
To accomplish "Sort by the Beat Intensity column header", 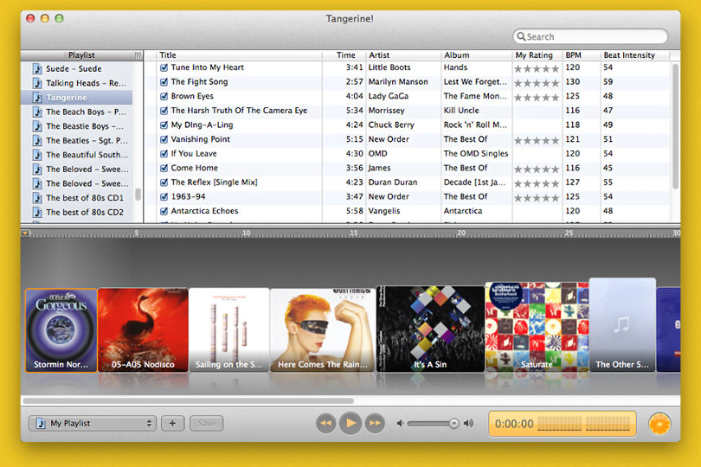I will click(635, 55).
